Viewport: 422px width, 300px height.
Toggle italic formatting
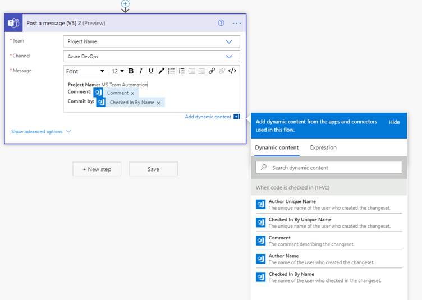(141, 71)
